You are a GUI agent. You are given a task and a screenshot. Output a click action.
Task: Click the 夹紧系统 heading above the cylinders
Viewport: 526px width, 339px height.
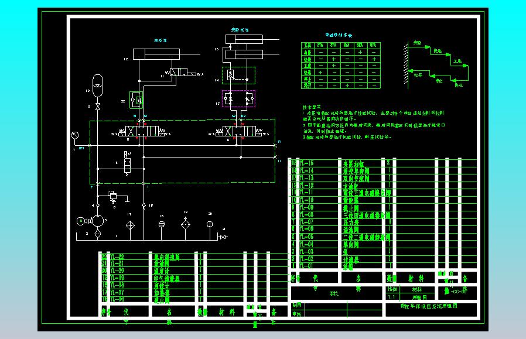[240, 30]
